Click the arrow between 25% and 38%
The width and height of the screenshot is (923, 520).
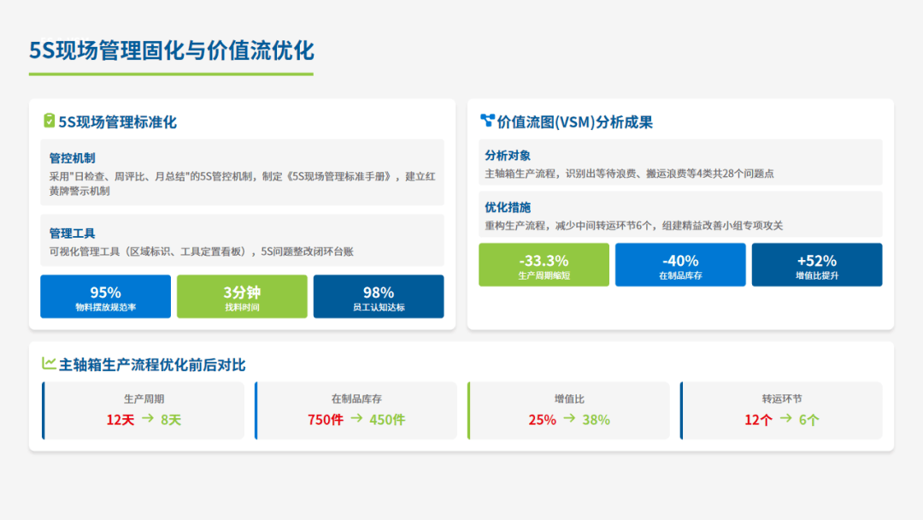point(568,419)
